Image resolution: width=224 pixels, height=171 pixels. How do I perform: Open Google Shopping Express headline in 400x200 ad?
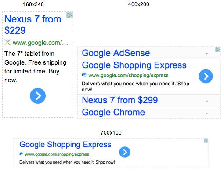click(x=134, y=65)
